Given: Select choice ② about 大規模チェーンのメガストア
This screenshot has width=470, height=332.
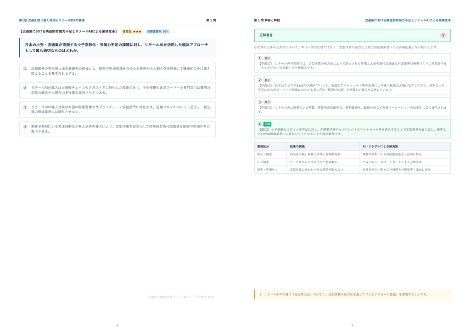Looking at the screenshot, I should pos(117,90).
